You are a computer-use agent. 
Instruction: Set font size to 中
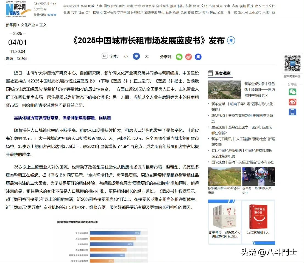click(x=136, y=56)
